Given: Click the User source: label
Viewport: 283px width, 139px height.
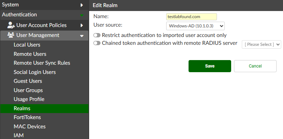Looking at the screenshot, I should point(108,25).
